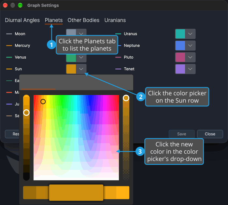
Task: Select the Planets tab
Action: tap(54, 20)
